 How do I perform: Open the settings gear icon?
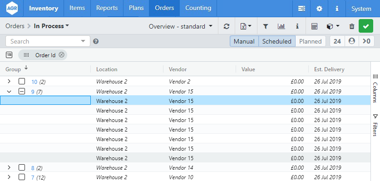[320, 9]
